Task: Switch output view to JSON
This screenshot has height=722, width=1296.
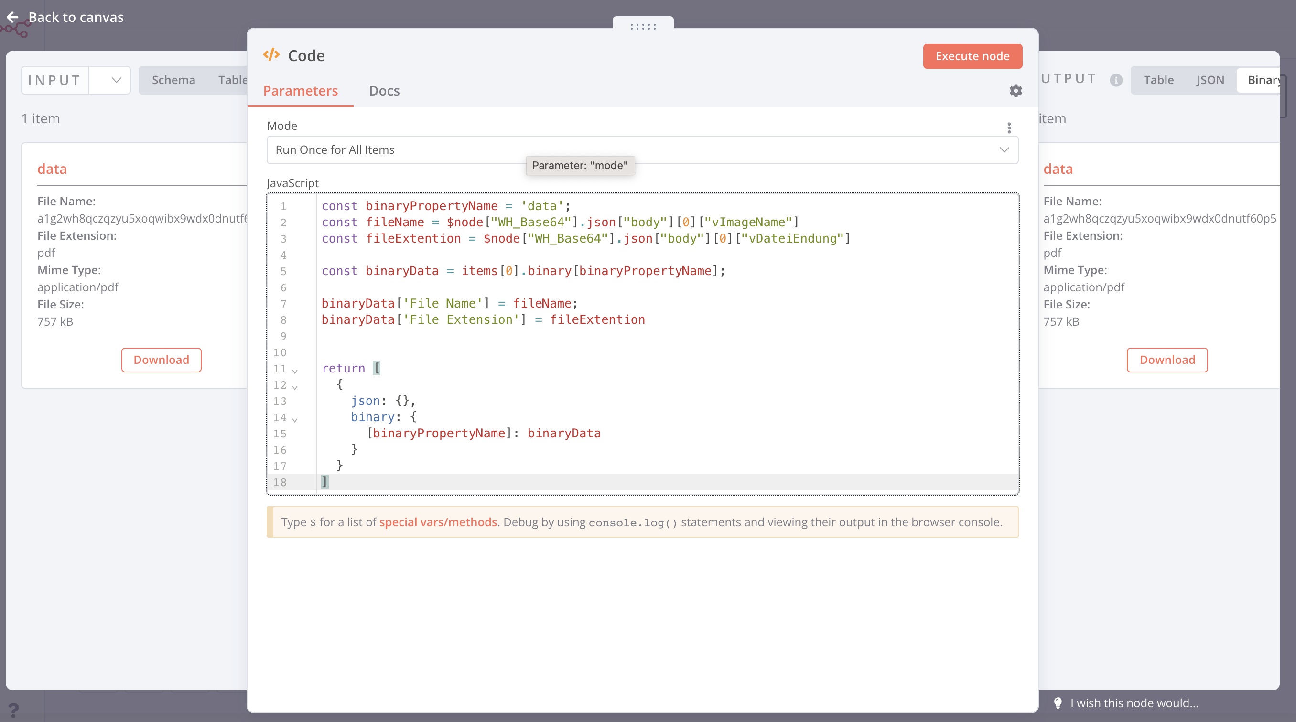Action: tap(1210, 80)
